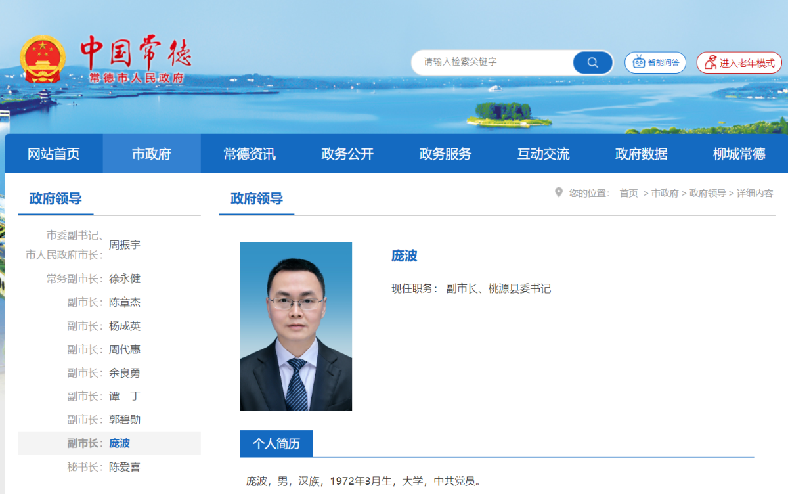This screenshot has height=494, width=788.
Task: Click the 中国常德 site title logo
Action: tap(136, 59)
